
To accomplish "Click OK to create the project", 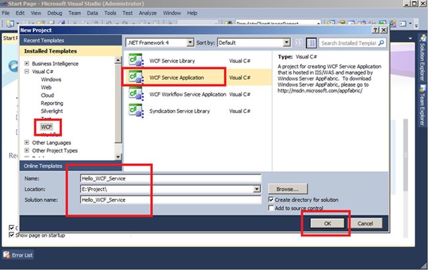I will [x=327, y=223].
